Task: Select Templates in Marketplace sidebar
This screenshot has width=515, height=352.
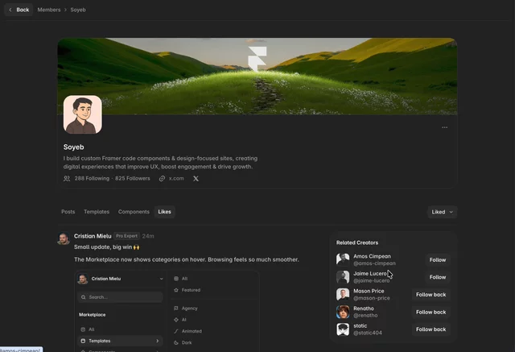Action: click(120, 341)
